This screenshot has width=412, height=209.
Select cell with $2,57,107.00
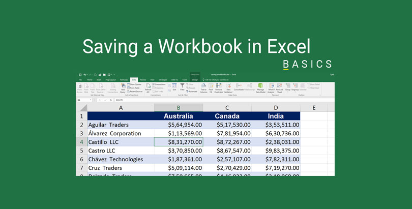click(227, 159)
